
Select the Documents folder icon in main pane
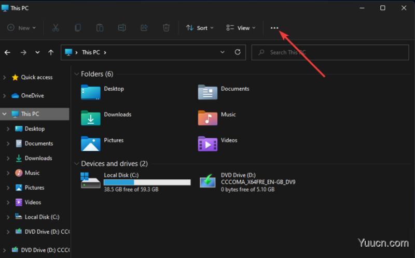tap(208, 92)
